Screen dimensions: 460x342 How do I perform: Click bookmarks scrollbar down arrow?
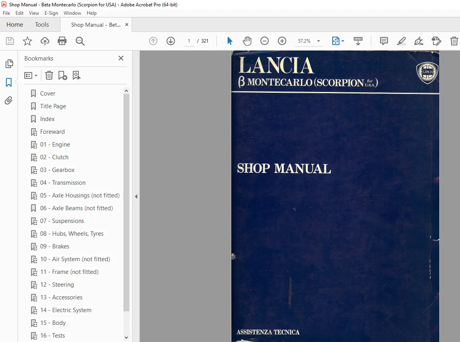click(x=127, y=337)
